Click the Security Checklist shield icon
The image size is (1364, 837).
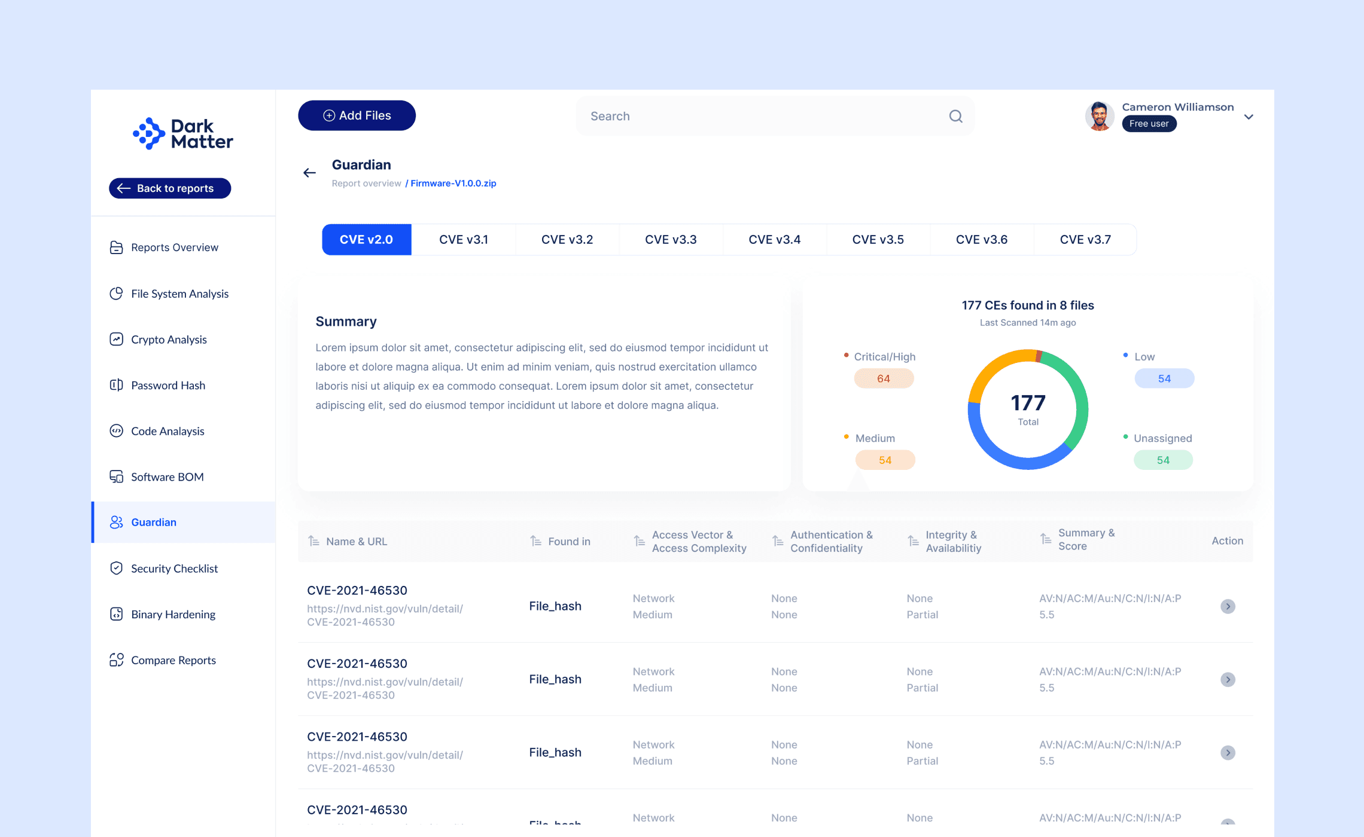[x=116, y=568]
